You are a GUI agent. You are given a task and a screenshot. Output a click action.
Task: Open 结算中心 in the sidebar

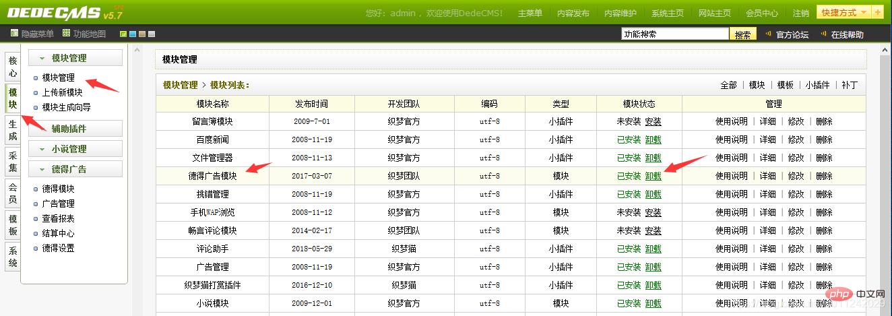click(x=59, y=233)
